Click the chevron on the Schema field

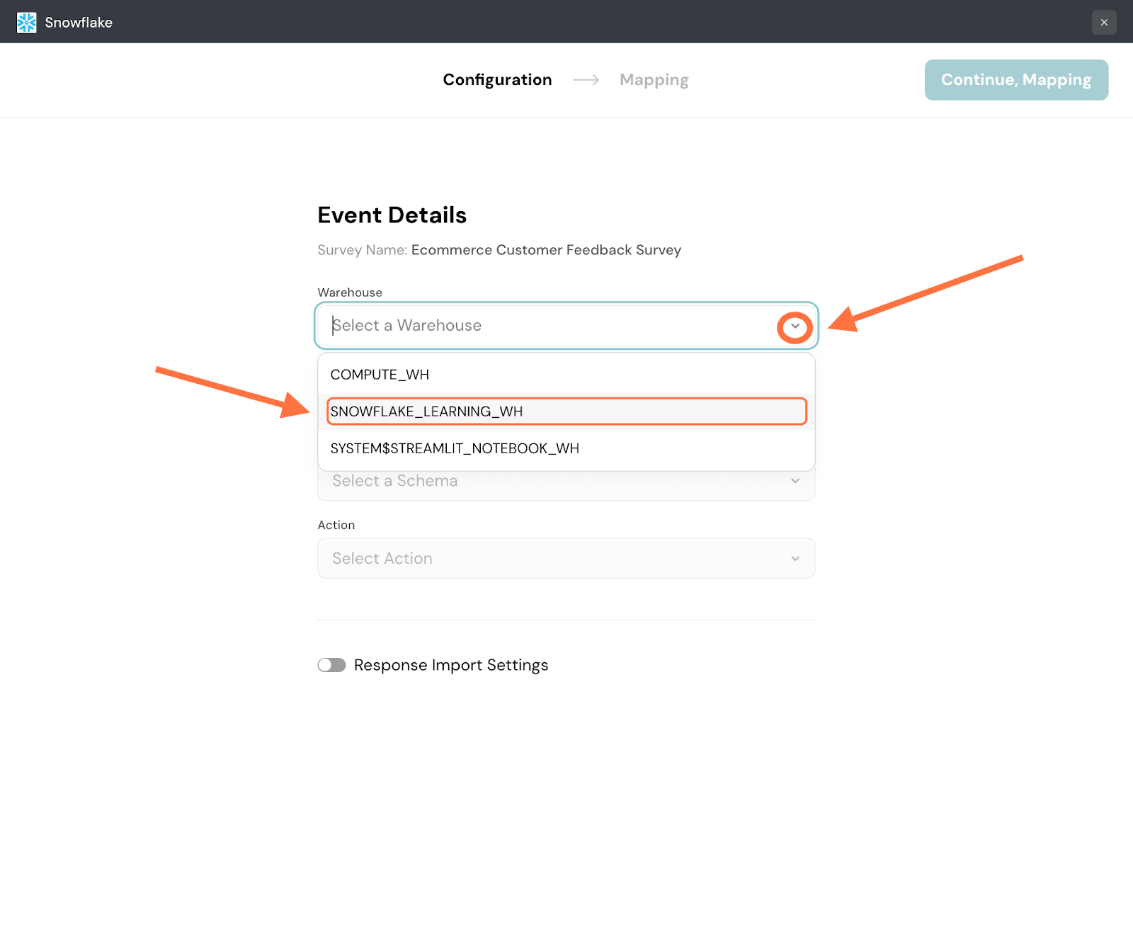click(x=795, y=482)
